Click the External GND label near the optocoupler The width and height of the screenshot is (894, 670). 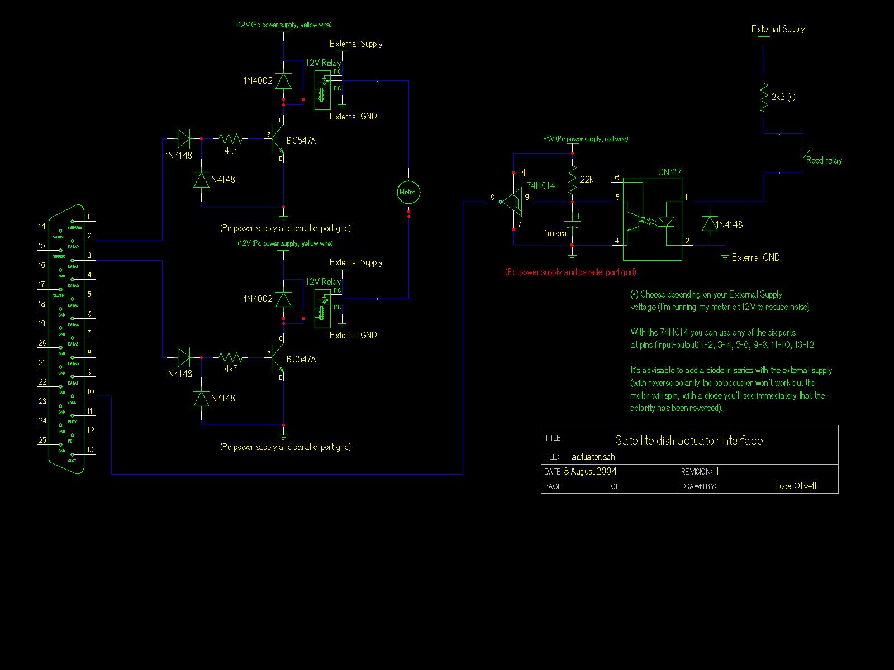tap(755, 257)
